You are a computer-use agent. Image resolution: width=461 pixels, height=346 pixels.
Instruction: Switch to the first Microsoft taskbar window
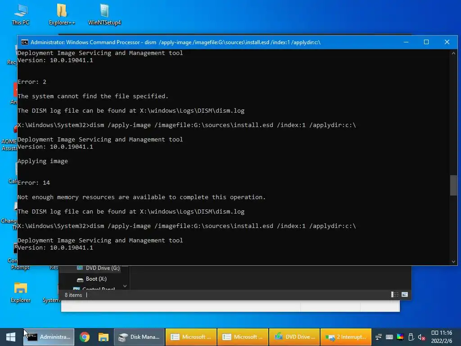click(191, 337)
